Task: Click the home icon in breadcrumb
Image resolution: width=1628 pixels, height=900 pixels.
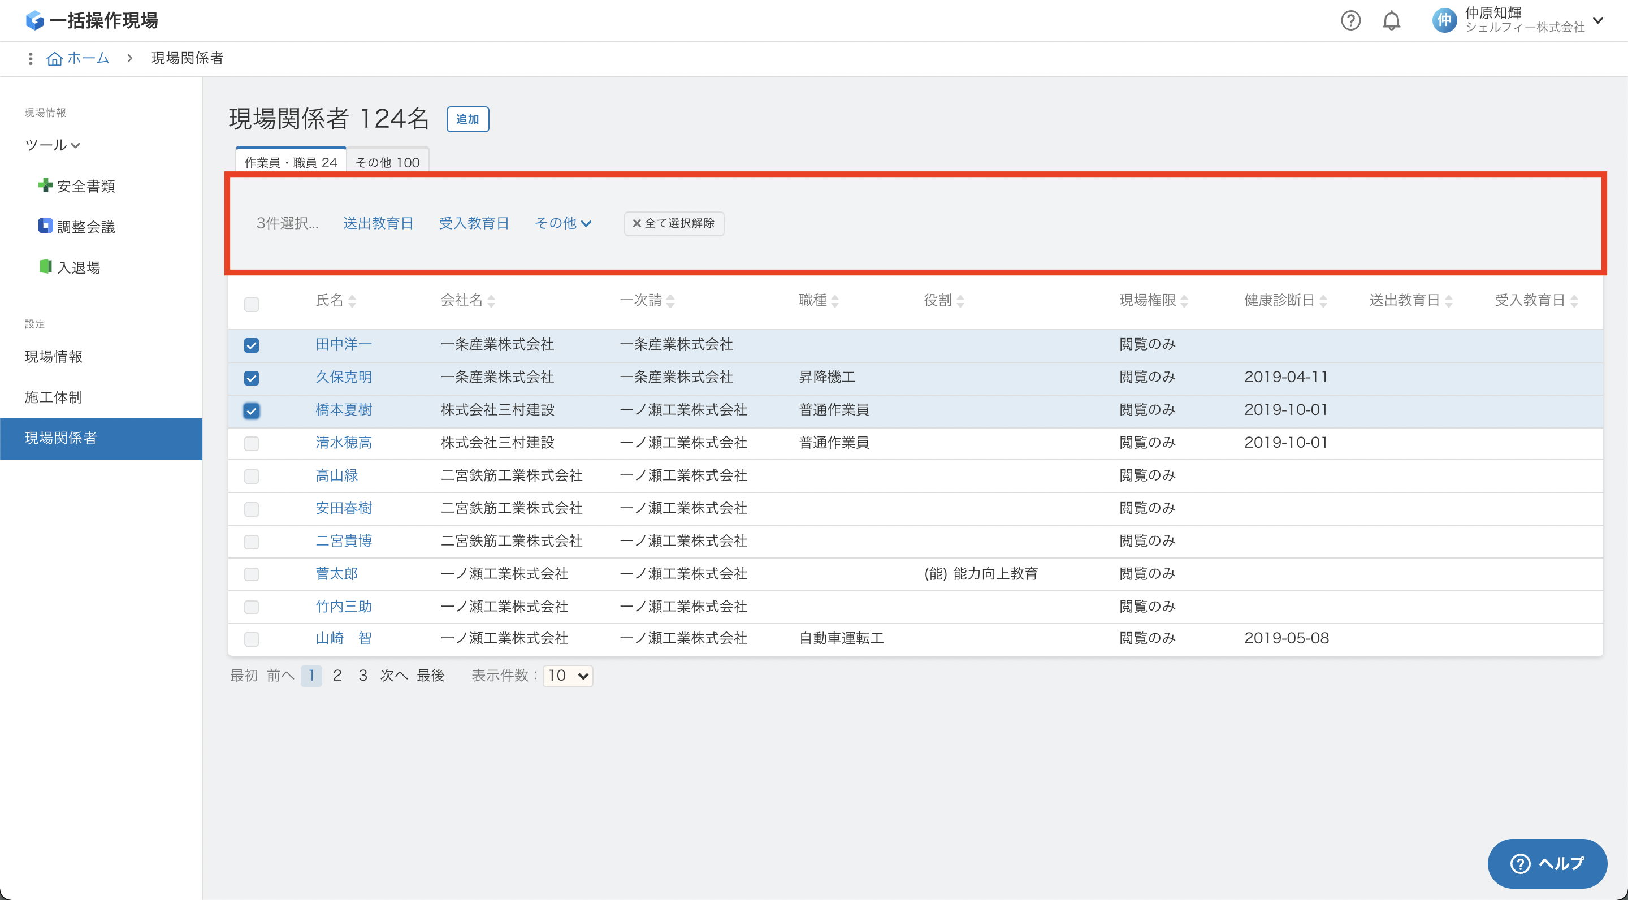Action: [x=55, y=59]
